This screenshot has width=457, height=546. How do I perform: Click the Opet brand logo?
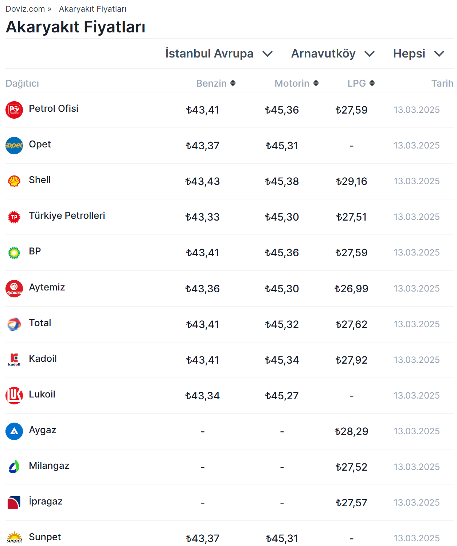[x=14, y=146]
